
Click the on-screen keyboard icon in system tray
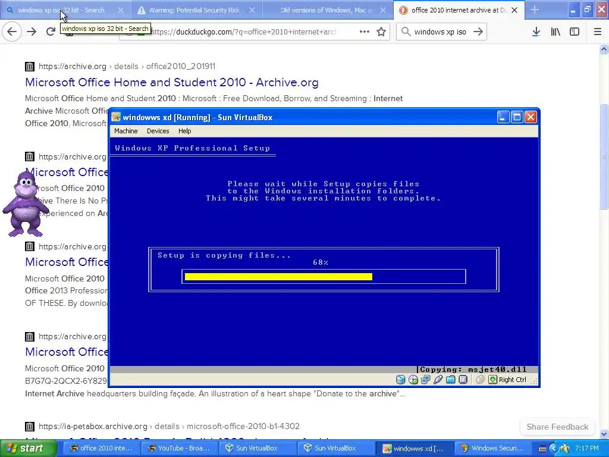[542, 449]
